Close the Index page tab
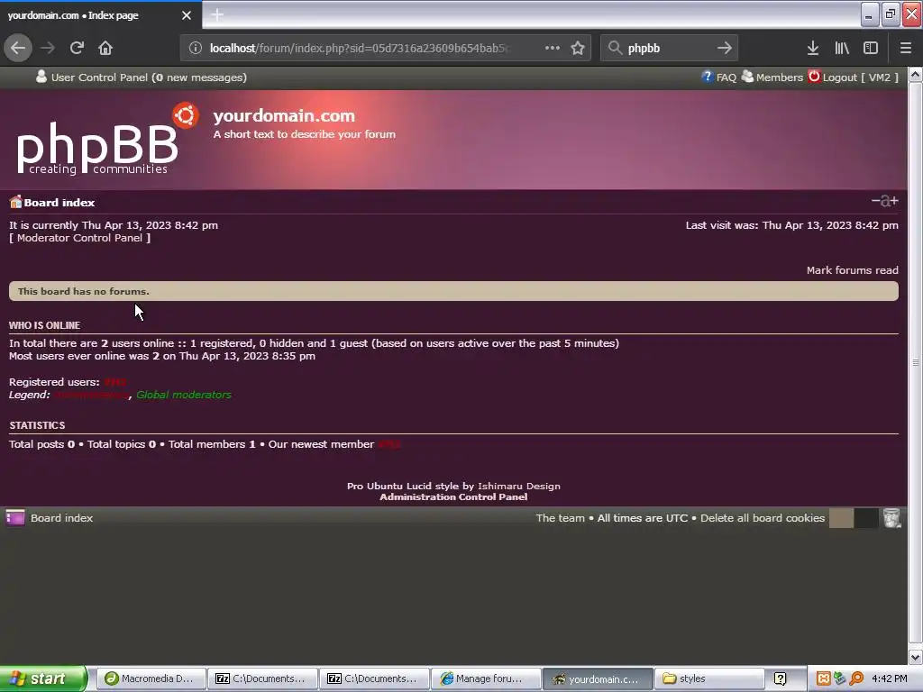This screenshot has width=923, height=692. coord(187,15)
